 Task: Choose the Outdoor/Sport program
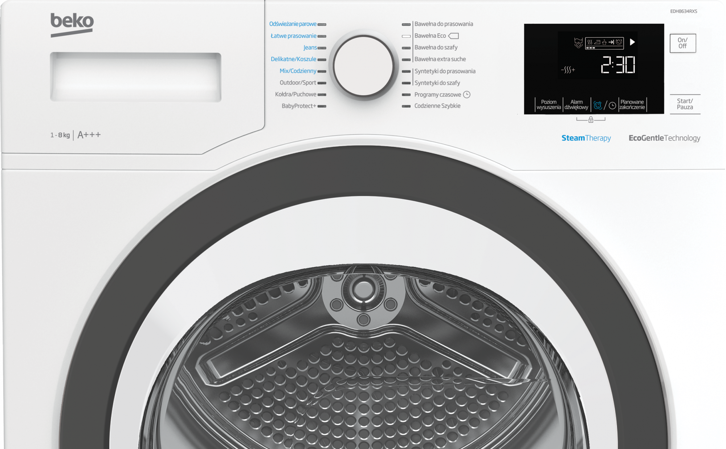(298, 82)
